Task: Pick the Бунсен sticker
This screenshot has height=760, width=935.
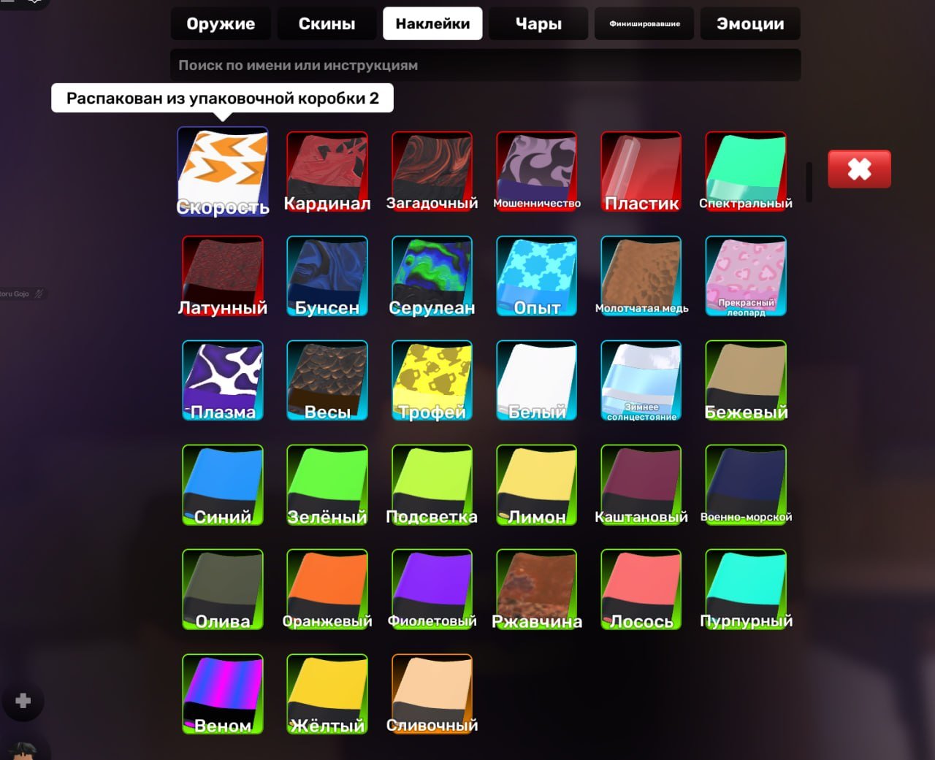Action: point(327,276)
